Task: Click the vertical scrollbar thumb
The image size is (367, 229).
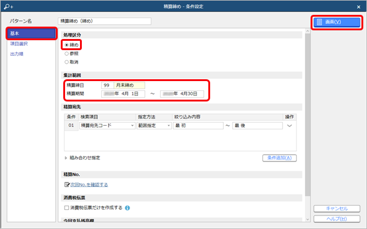Action: pyautogui.click(x=307, y=114)
